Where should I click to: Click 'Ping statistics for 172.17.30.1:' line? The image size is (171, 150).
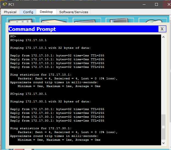tap(41, 128)
